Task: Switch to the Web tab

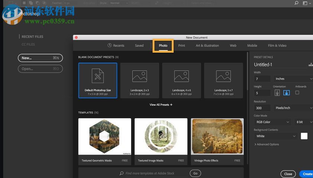Action: [x=233, y=46]
